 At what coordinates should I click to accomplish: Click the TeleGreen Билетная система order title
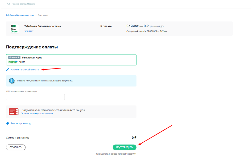(42, 26)
